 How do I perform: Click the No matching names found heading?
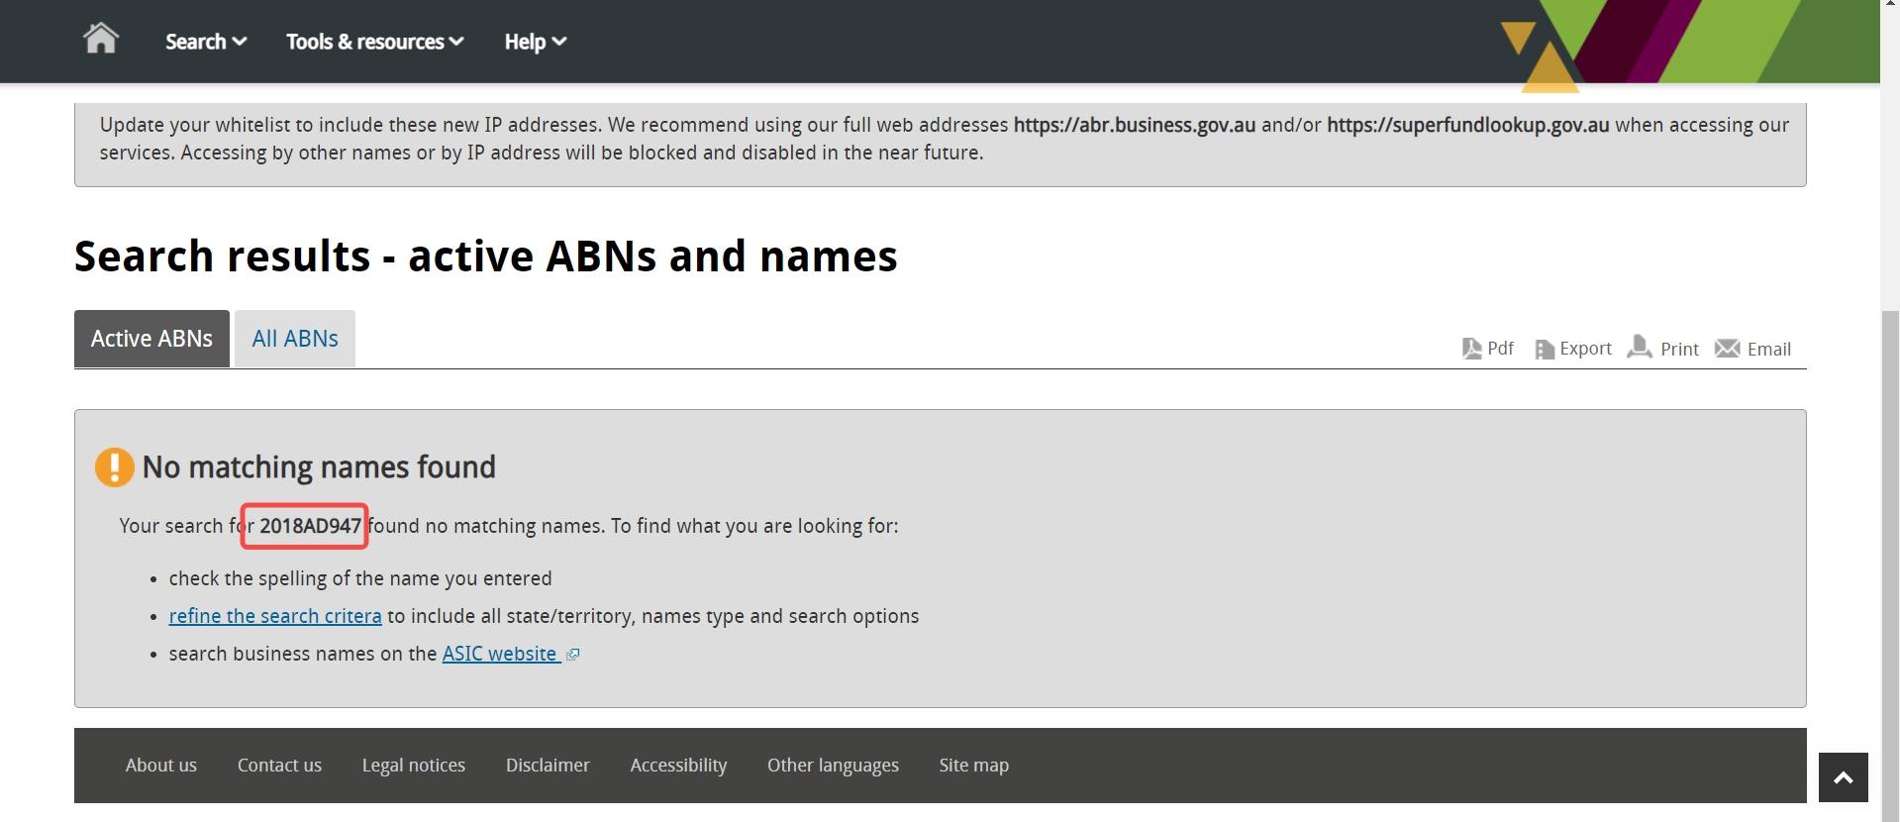(319, 467)
